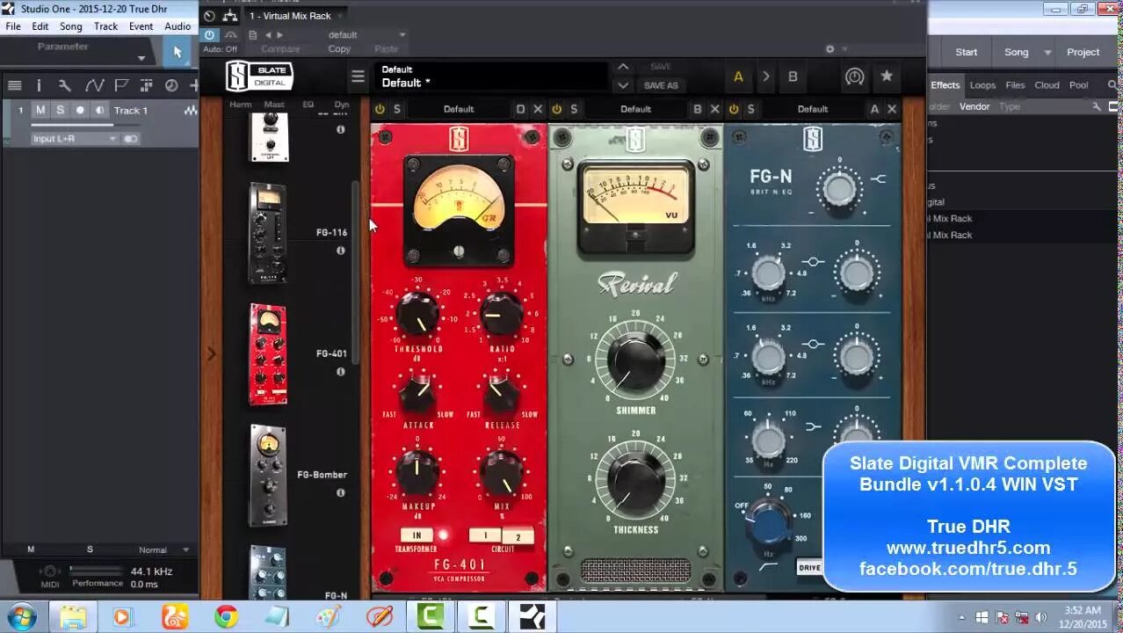Open the Track menu
Viewport: 1123px width, 633px height.
tap(105, 26)
